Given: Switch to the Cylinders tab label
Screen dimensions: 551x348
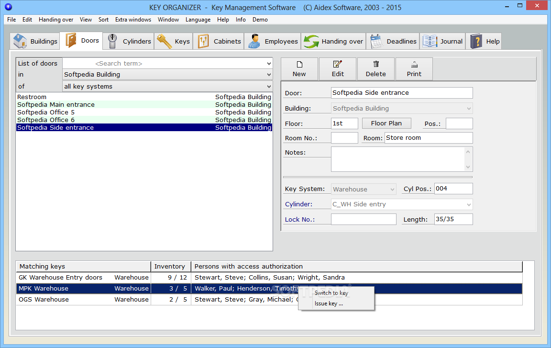Looking at the screenshot, I should point(137,42).
